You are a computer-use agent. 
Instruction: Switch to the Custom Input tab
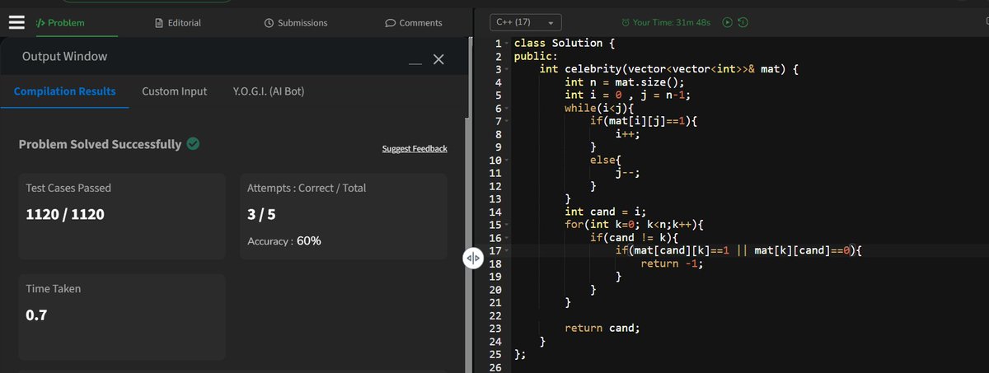tap(175, 91)
